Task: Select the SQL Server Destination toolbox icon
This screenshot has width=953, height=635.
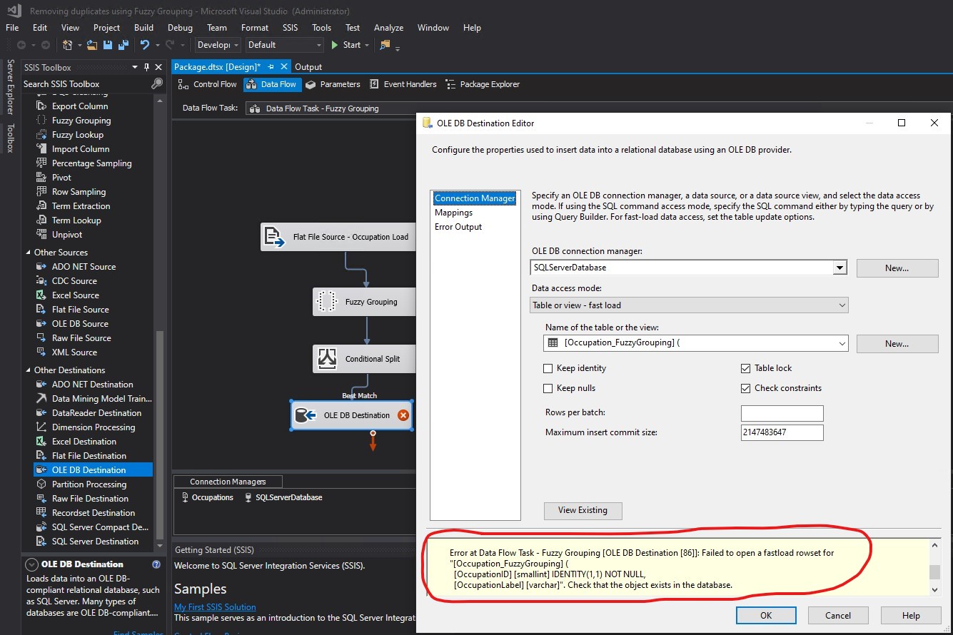Action: [x=41, y=542]
